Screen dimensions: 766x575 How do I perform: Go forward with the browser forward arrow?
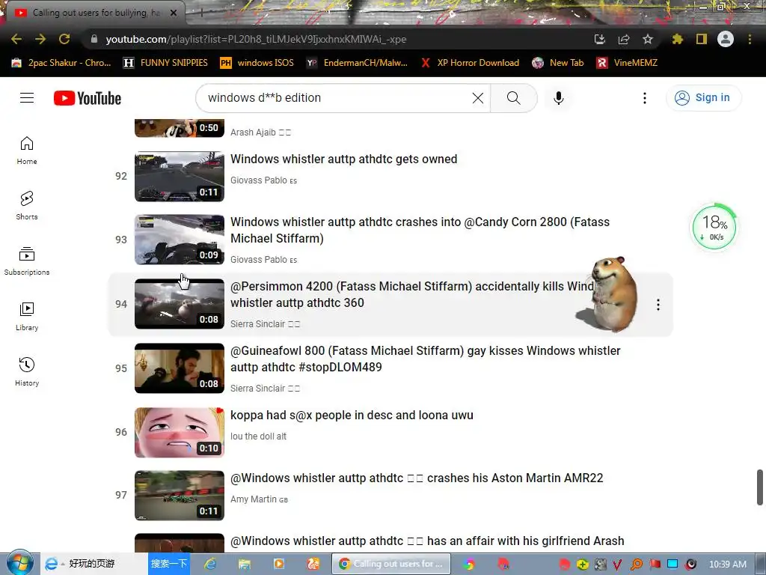coord(40,39)
